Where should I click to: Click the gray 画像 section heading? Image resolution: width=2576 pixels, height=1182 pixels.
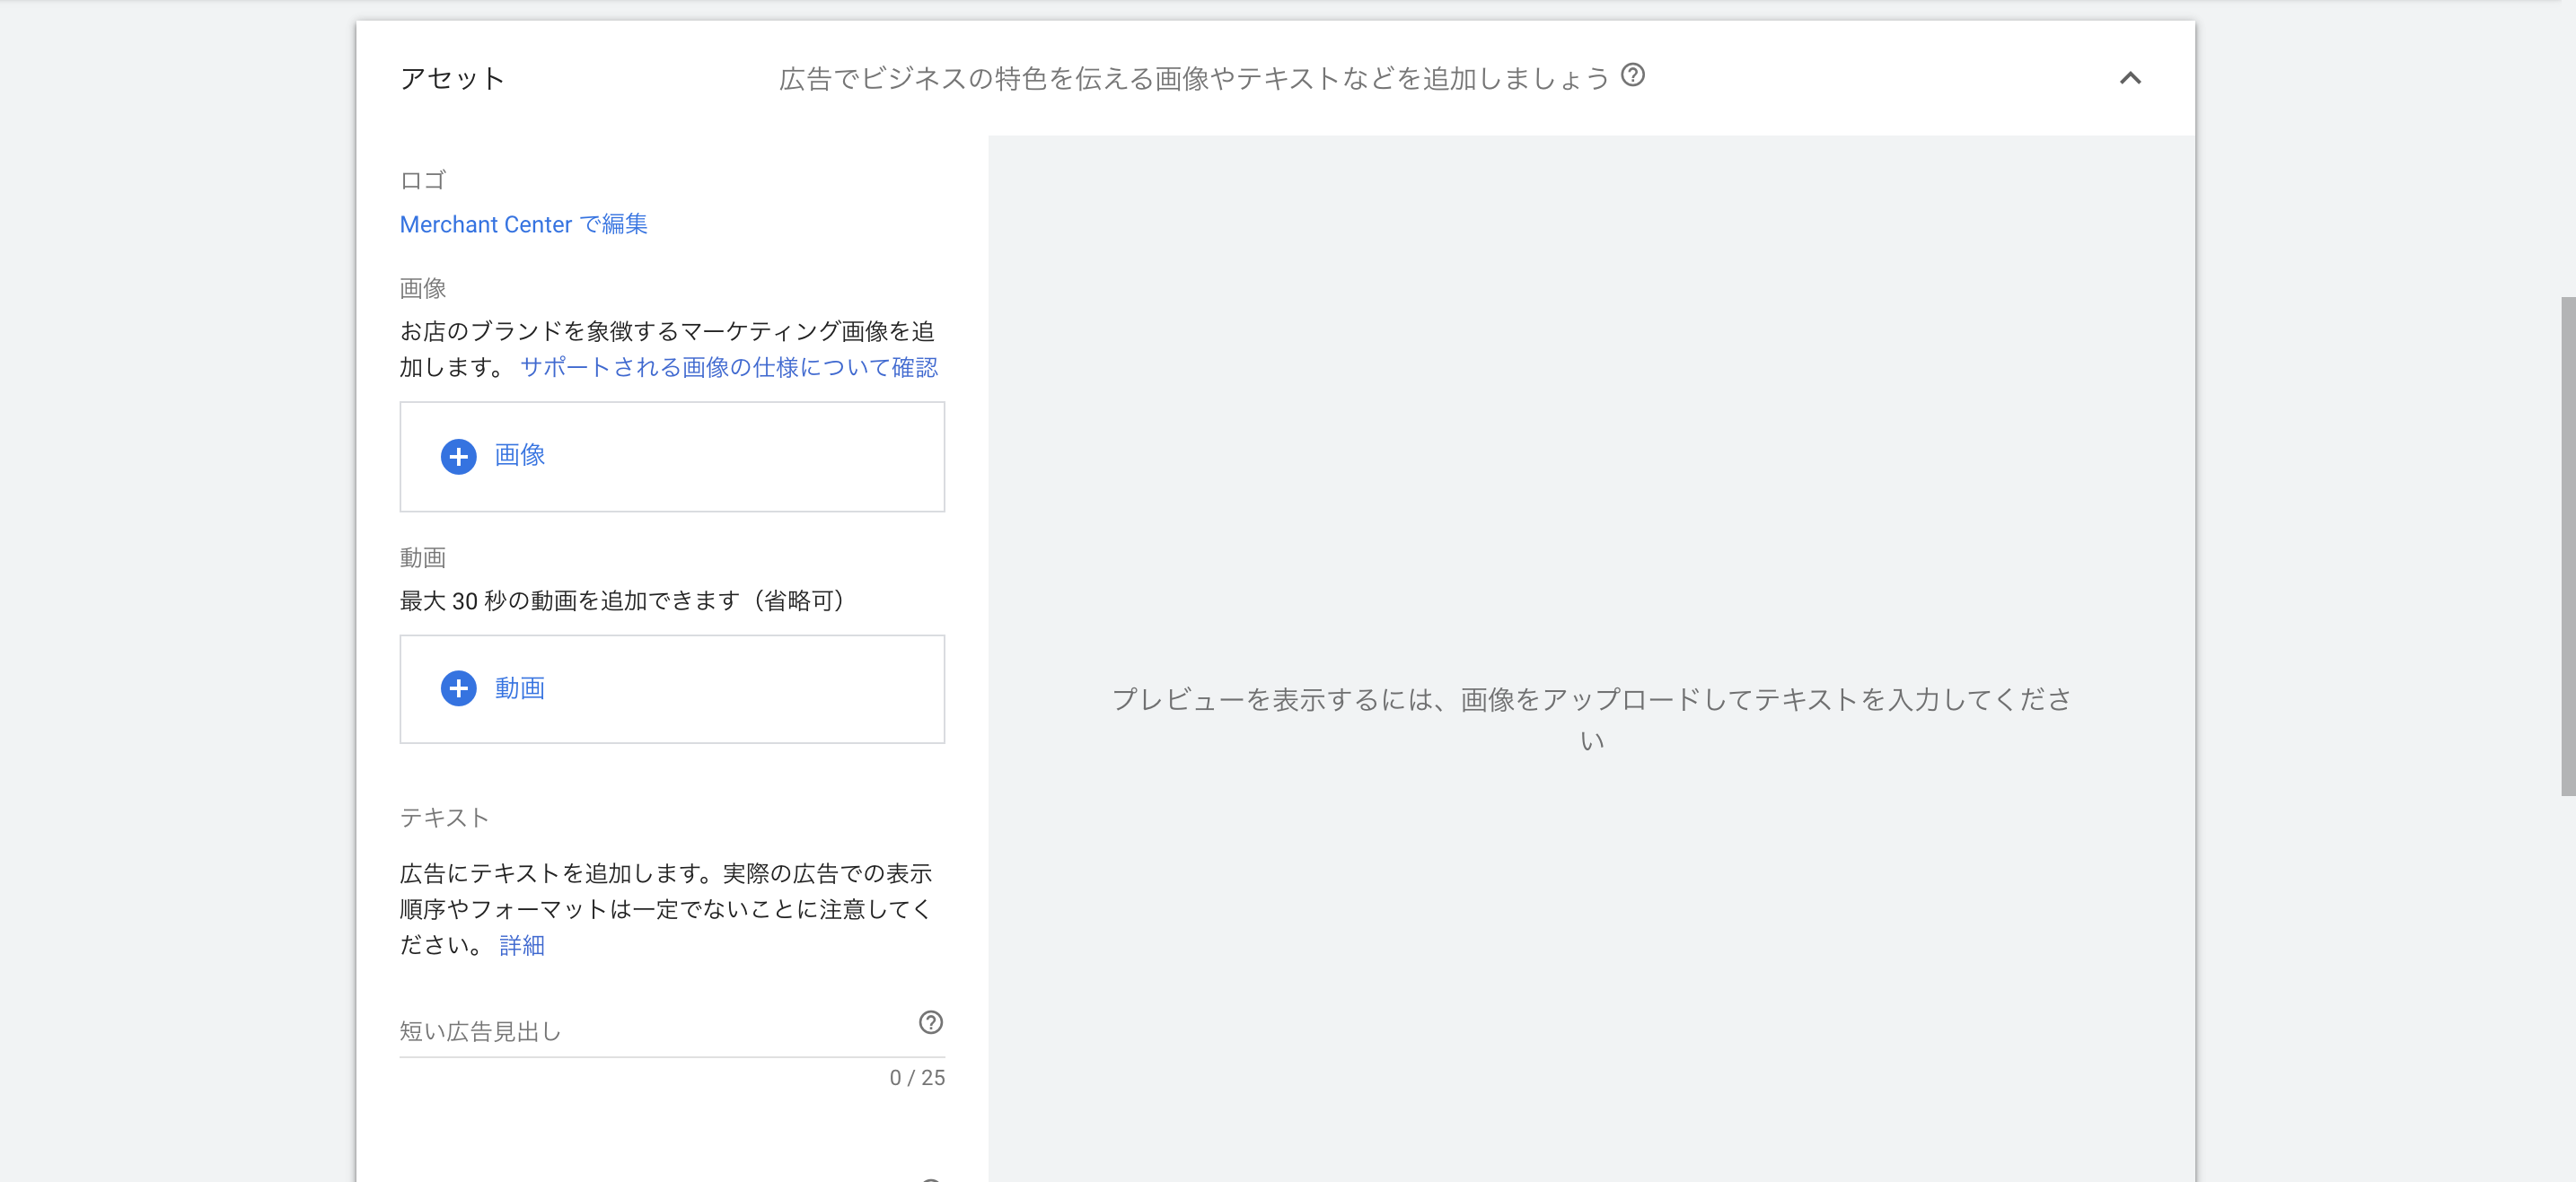point(422,288)
